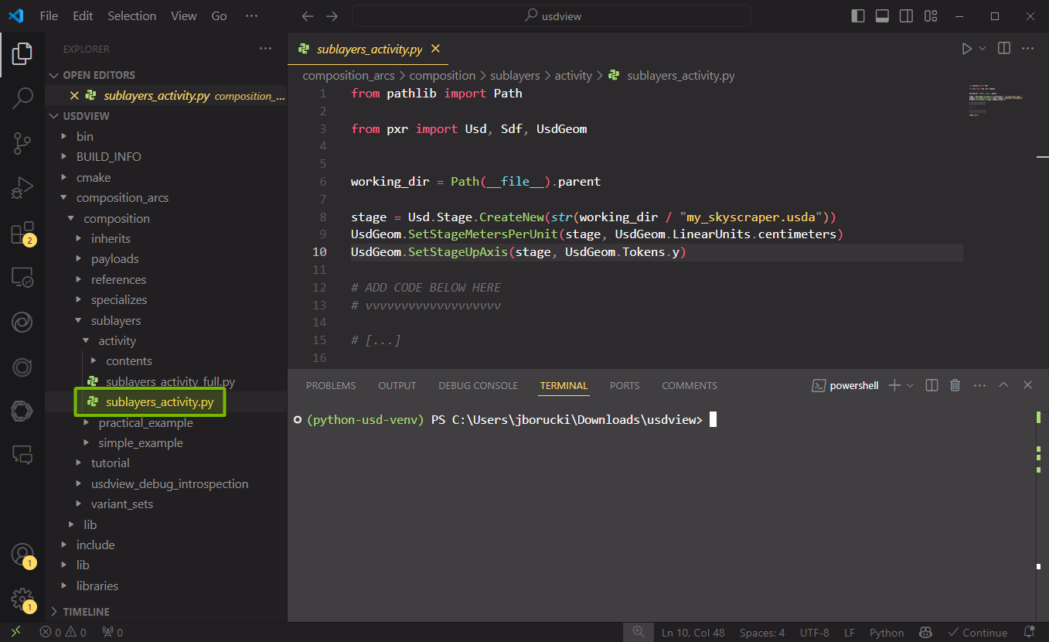Open the errors and warnings status indicator
This screenshot has height=642, width=1049.
(x=63, y=633)
